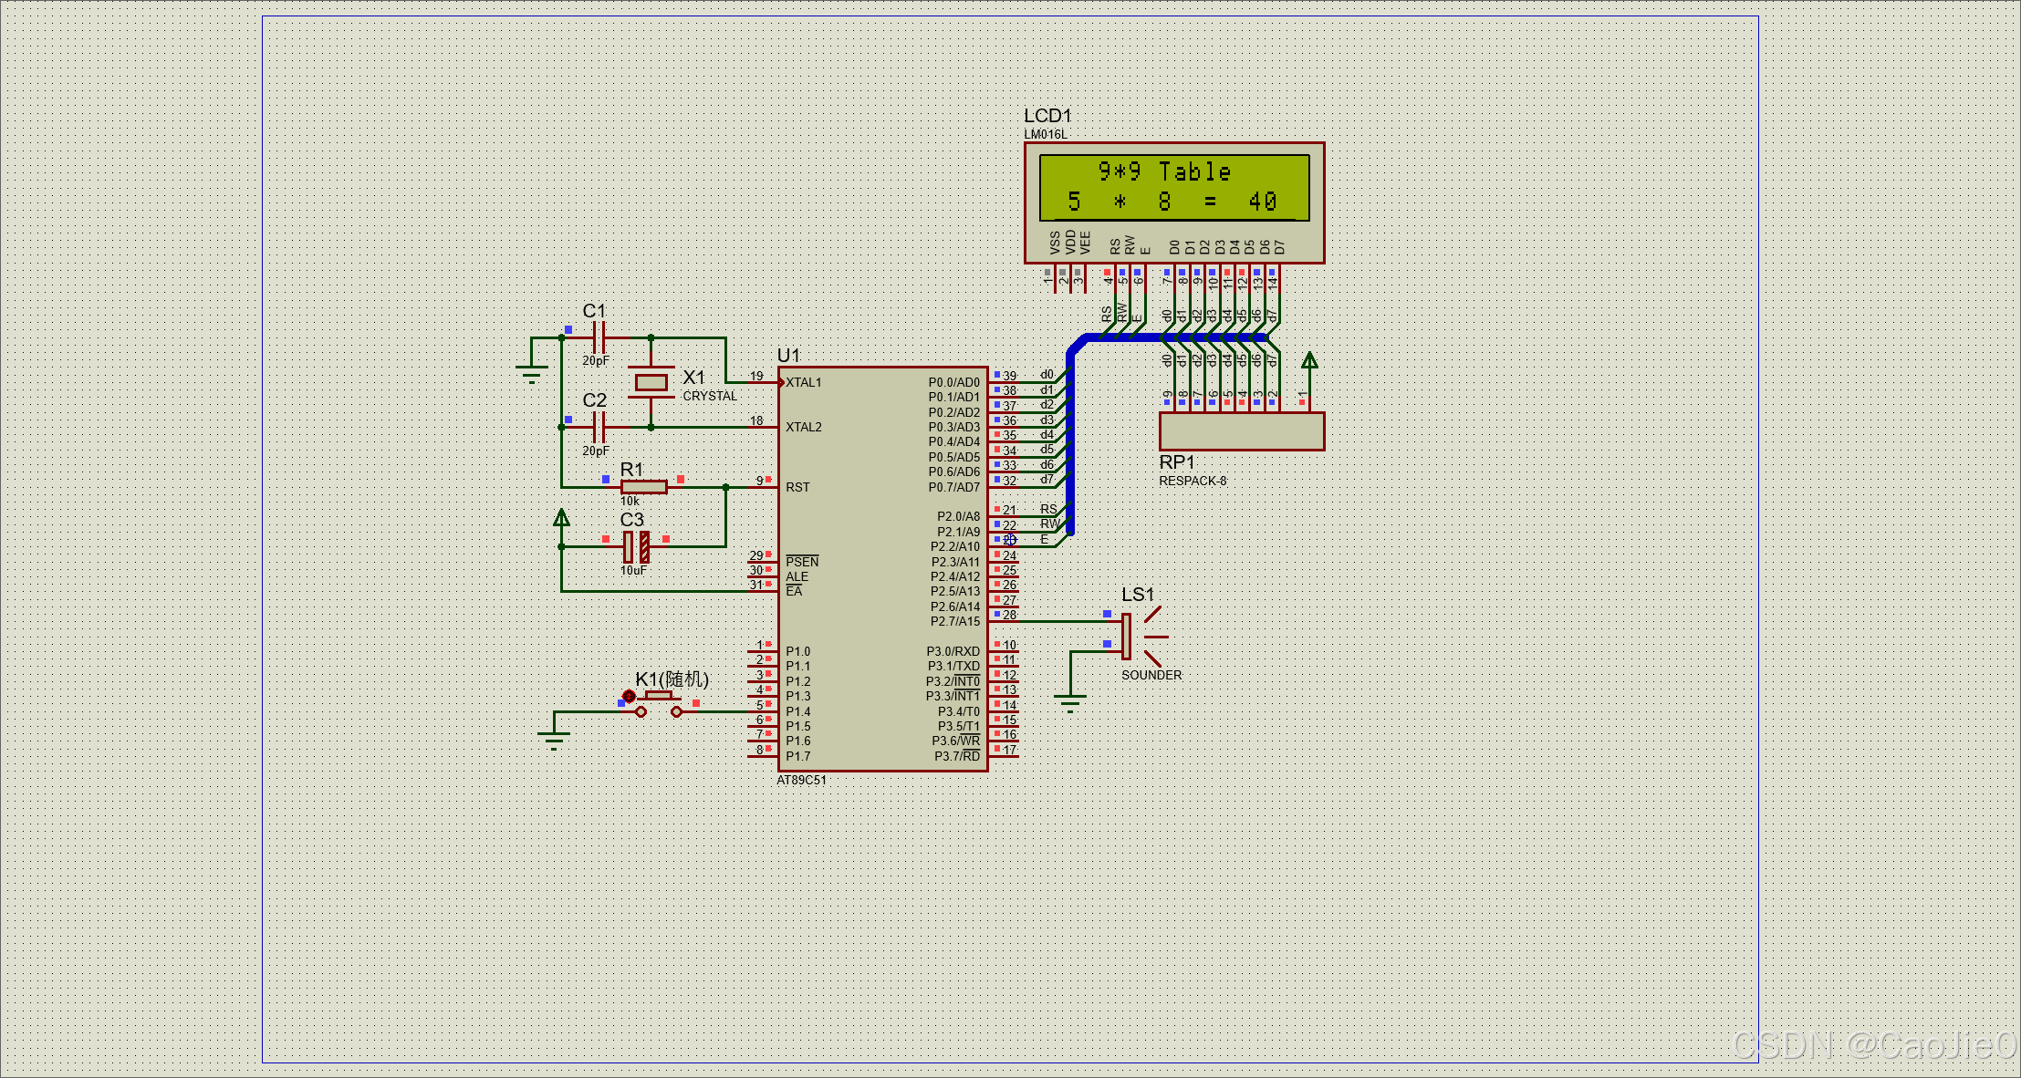Click power terminal arrow left of C3
This screenshot has width=2021, height=1078.
[562, 519]
